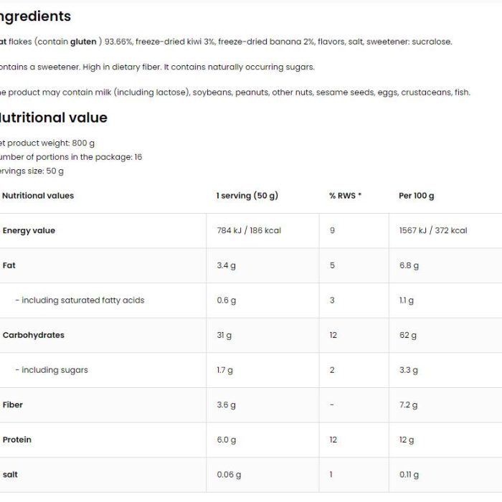This screenshot has height=502, width=502.
Task: Select the Fat row label
Action: pyautogui.click(x=9, y=265)
